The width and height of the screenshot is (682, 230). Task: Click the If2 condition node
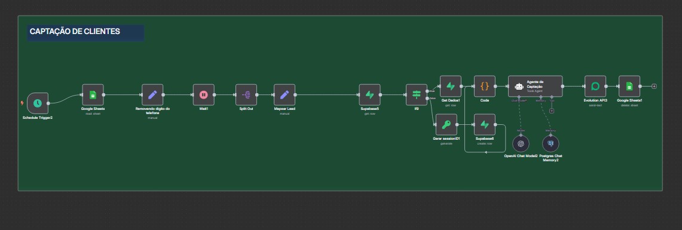coord(417,95)
